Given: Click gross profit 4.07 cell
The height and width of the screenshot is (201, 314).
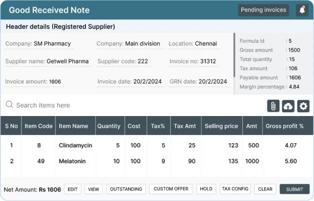Looking at the screenshot, I should pyautogui.click(x=291, y=145).
